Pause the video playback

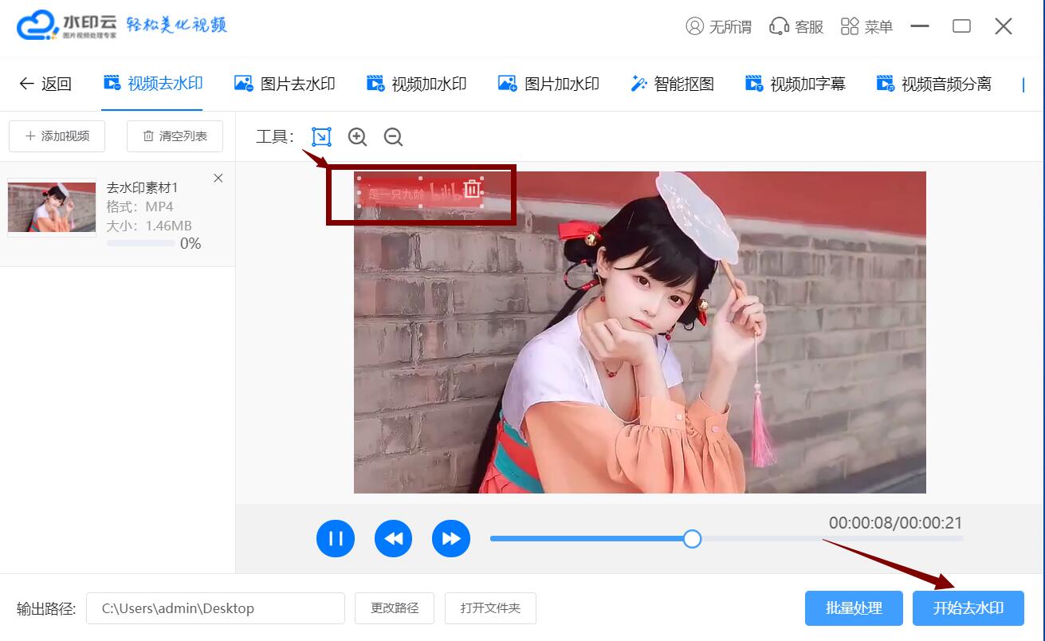coord(336,538)
